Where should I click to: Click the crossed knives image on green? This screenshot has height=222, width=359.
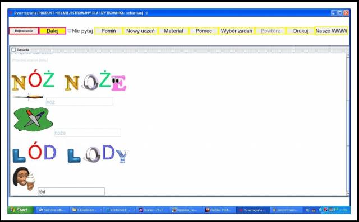click(x=33, y=119)
